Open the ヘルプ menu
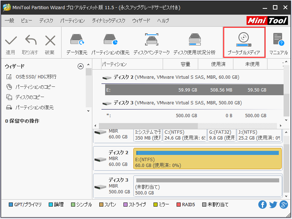The height and width of the screenshot is (219, 292). 163,21
